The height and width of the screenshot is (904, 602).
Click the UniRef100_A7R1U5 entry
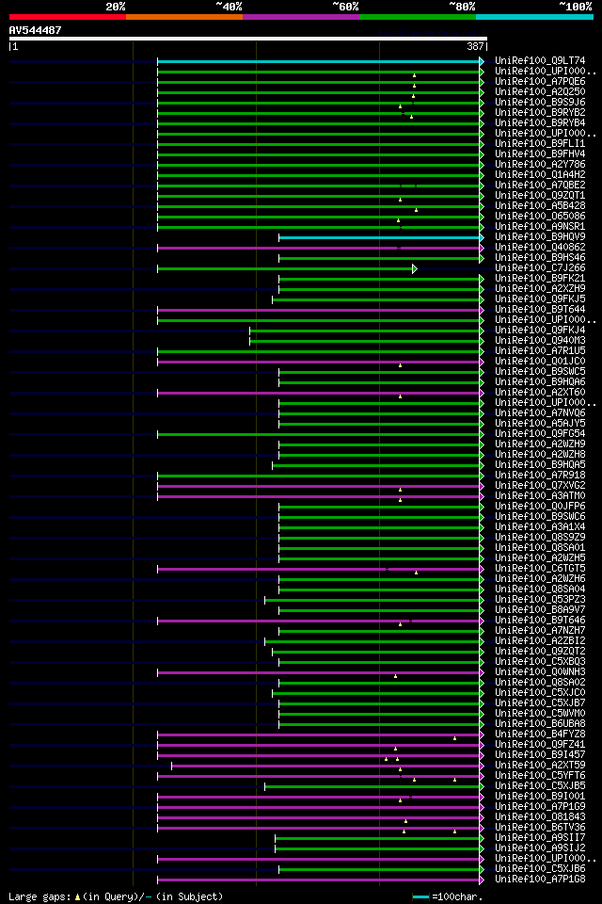(x=540, y=351)
